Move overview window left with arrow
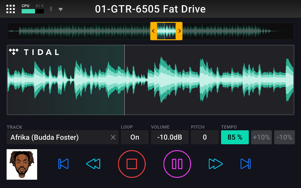The height and width of the screenshot is (188, 301). (153, 31)
